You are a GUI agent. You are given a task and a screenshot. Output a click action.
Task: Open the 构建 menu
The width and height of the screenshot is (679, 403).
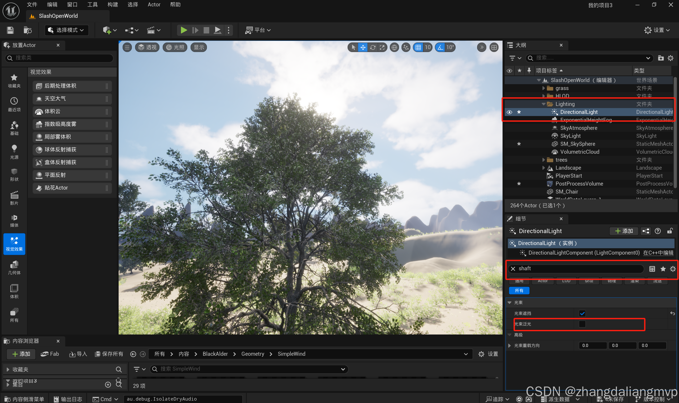pos(113,5)
